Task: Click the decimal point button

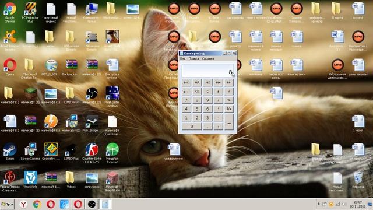Action: 207,127
